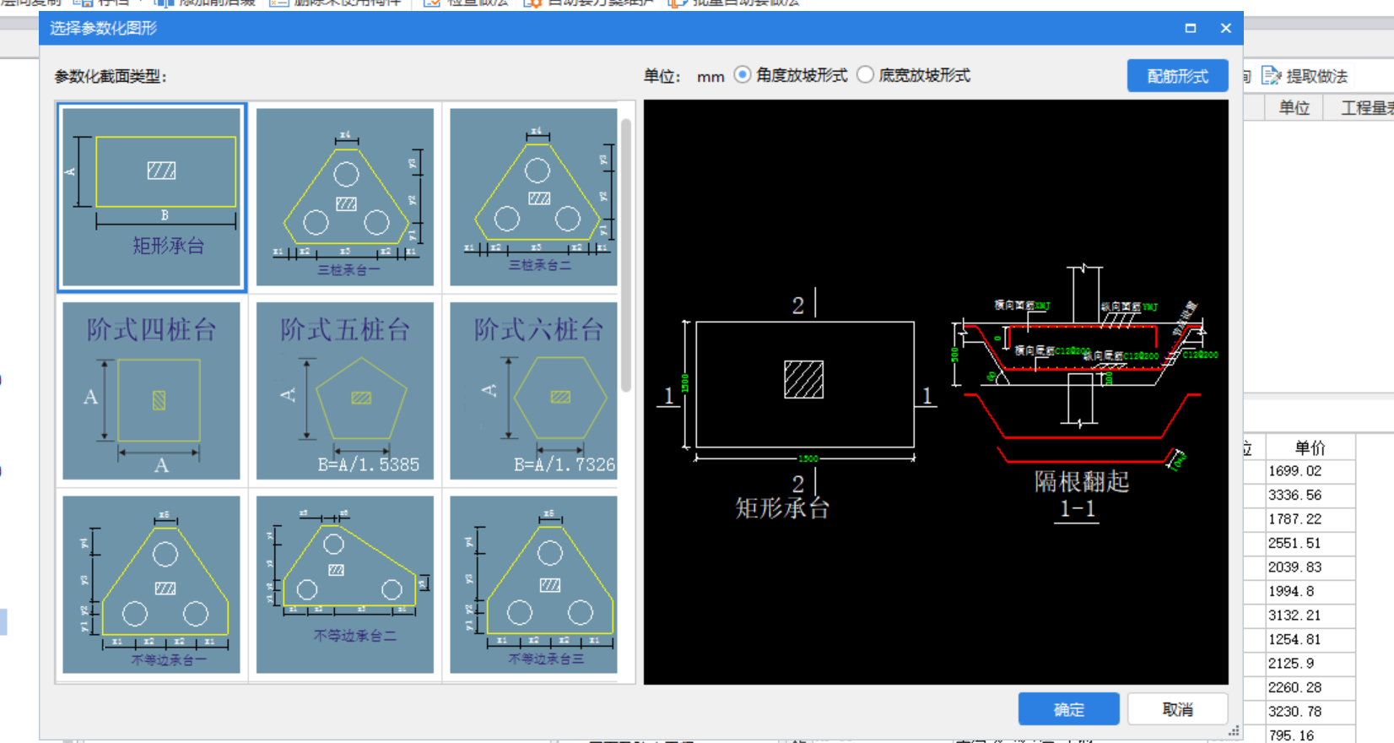
Task: Select the 三桩承台一 section thumbnail
Action: (x=345, y=197)
